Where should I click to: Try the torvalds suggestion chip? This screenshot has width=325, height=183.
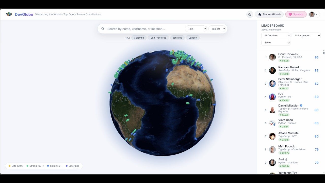tap(177, 38)
